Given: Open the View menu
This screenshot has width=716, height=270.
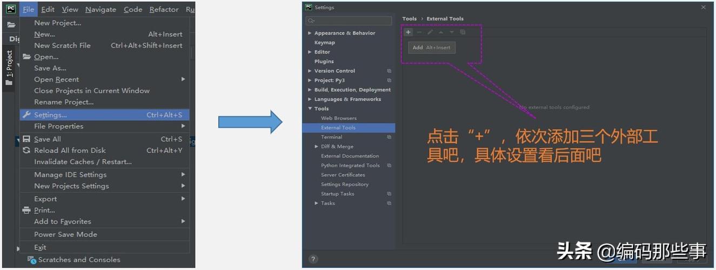Looking at the screenshot, I should [70, 9].
